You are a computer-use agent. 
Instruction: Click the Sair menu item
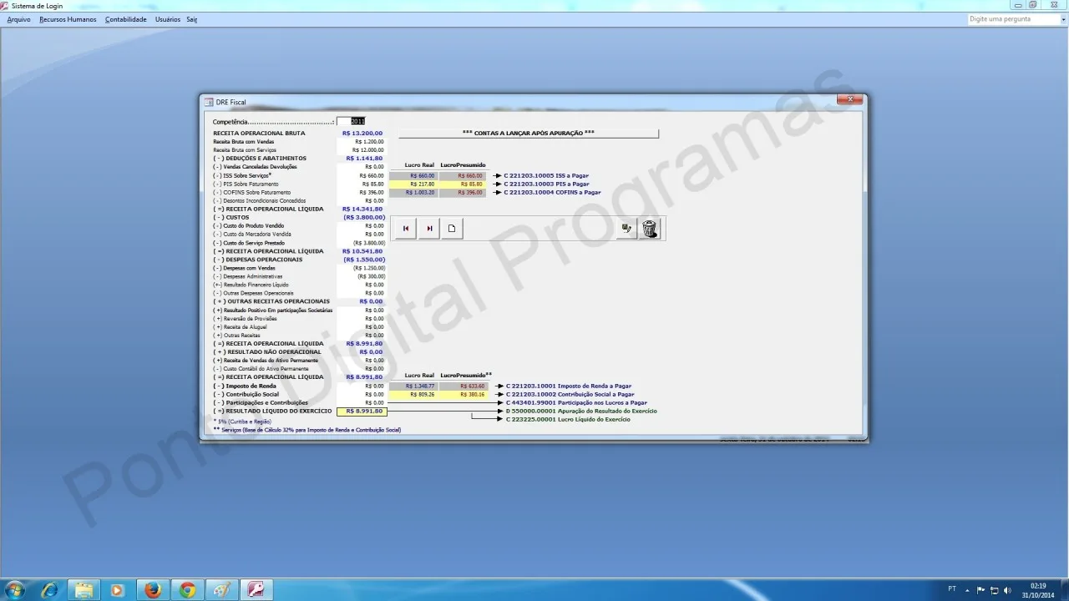coord(191,19)
